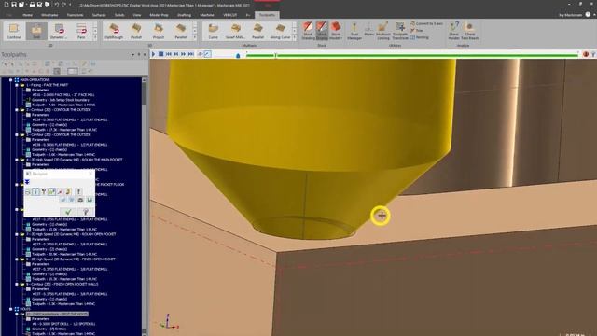This screenshot has width=597, height=336.
Task: Jump to backplot start
Action: (169, 54)
